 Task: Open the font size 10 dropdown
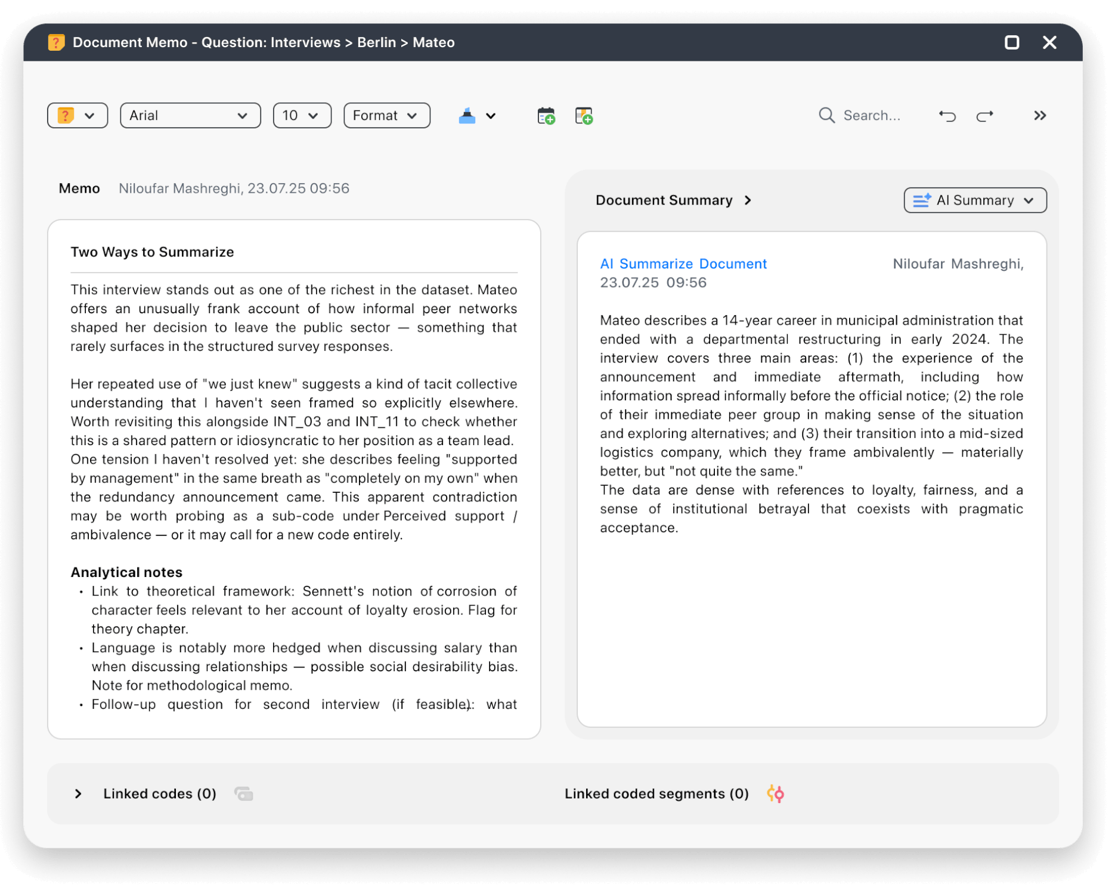[301, 115]
